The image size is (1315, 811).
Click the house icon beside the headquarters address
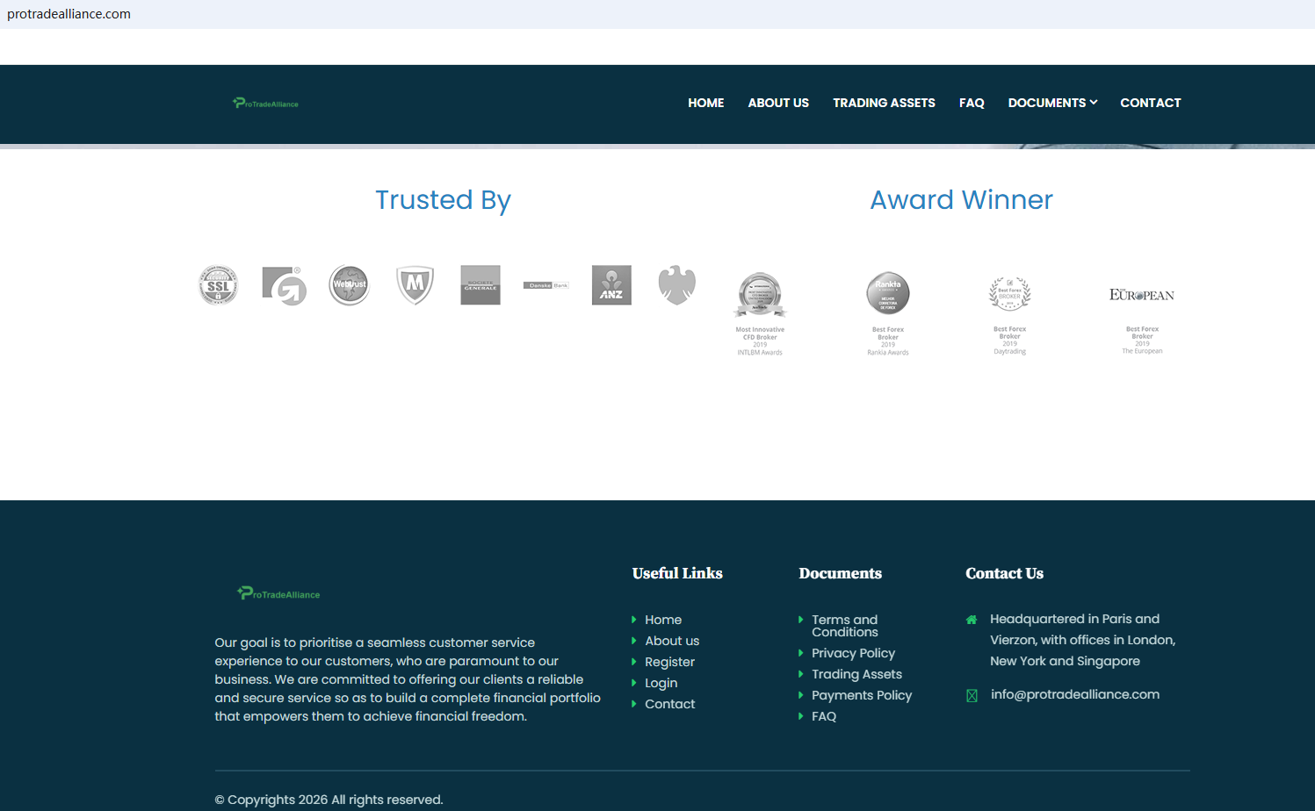click(972, 620)
